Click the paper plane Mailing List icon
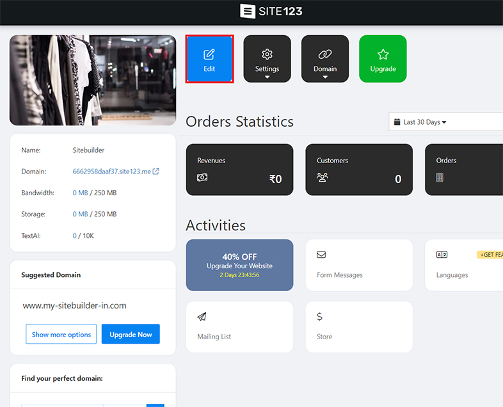Screen dimensions: 503x407 [x=202, y=317]
